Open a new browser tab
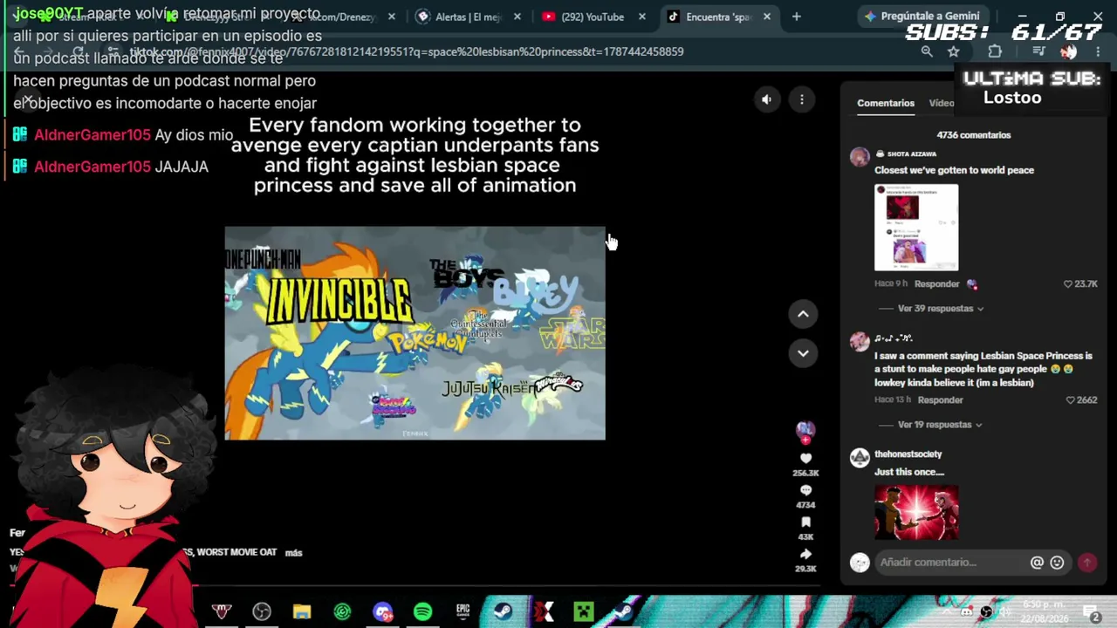The height and width of the screenshot is (628, 1117). click(x=796, y=17)
